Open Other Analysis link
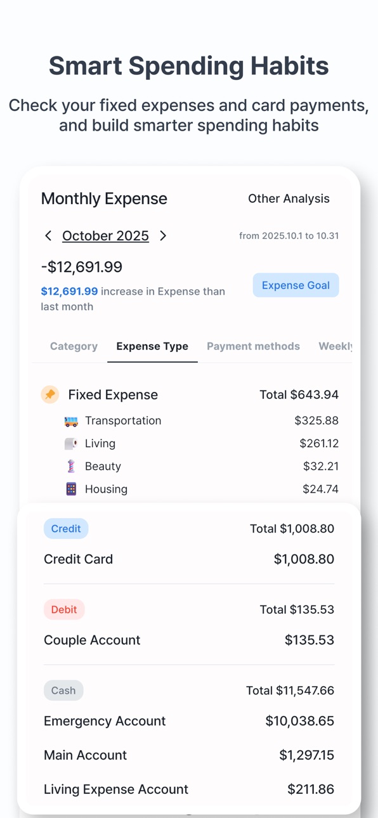Screen dimensions: 378x818 click(x=289, y=198)
